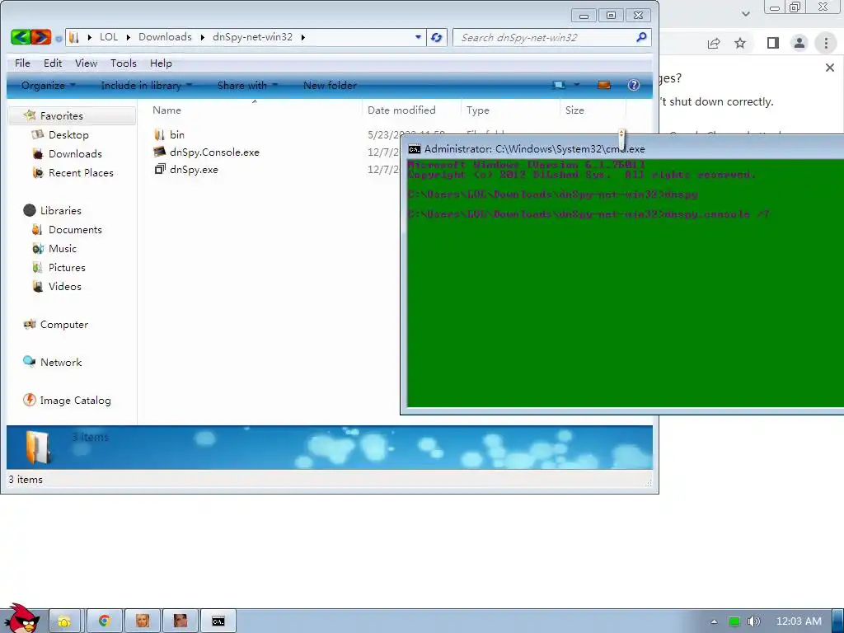844x633 pixels.
Task: Open Include in library dropdown
Action: (146, 86)
